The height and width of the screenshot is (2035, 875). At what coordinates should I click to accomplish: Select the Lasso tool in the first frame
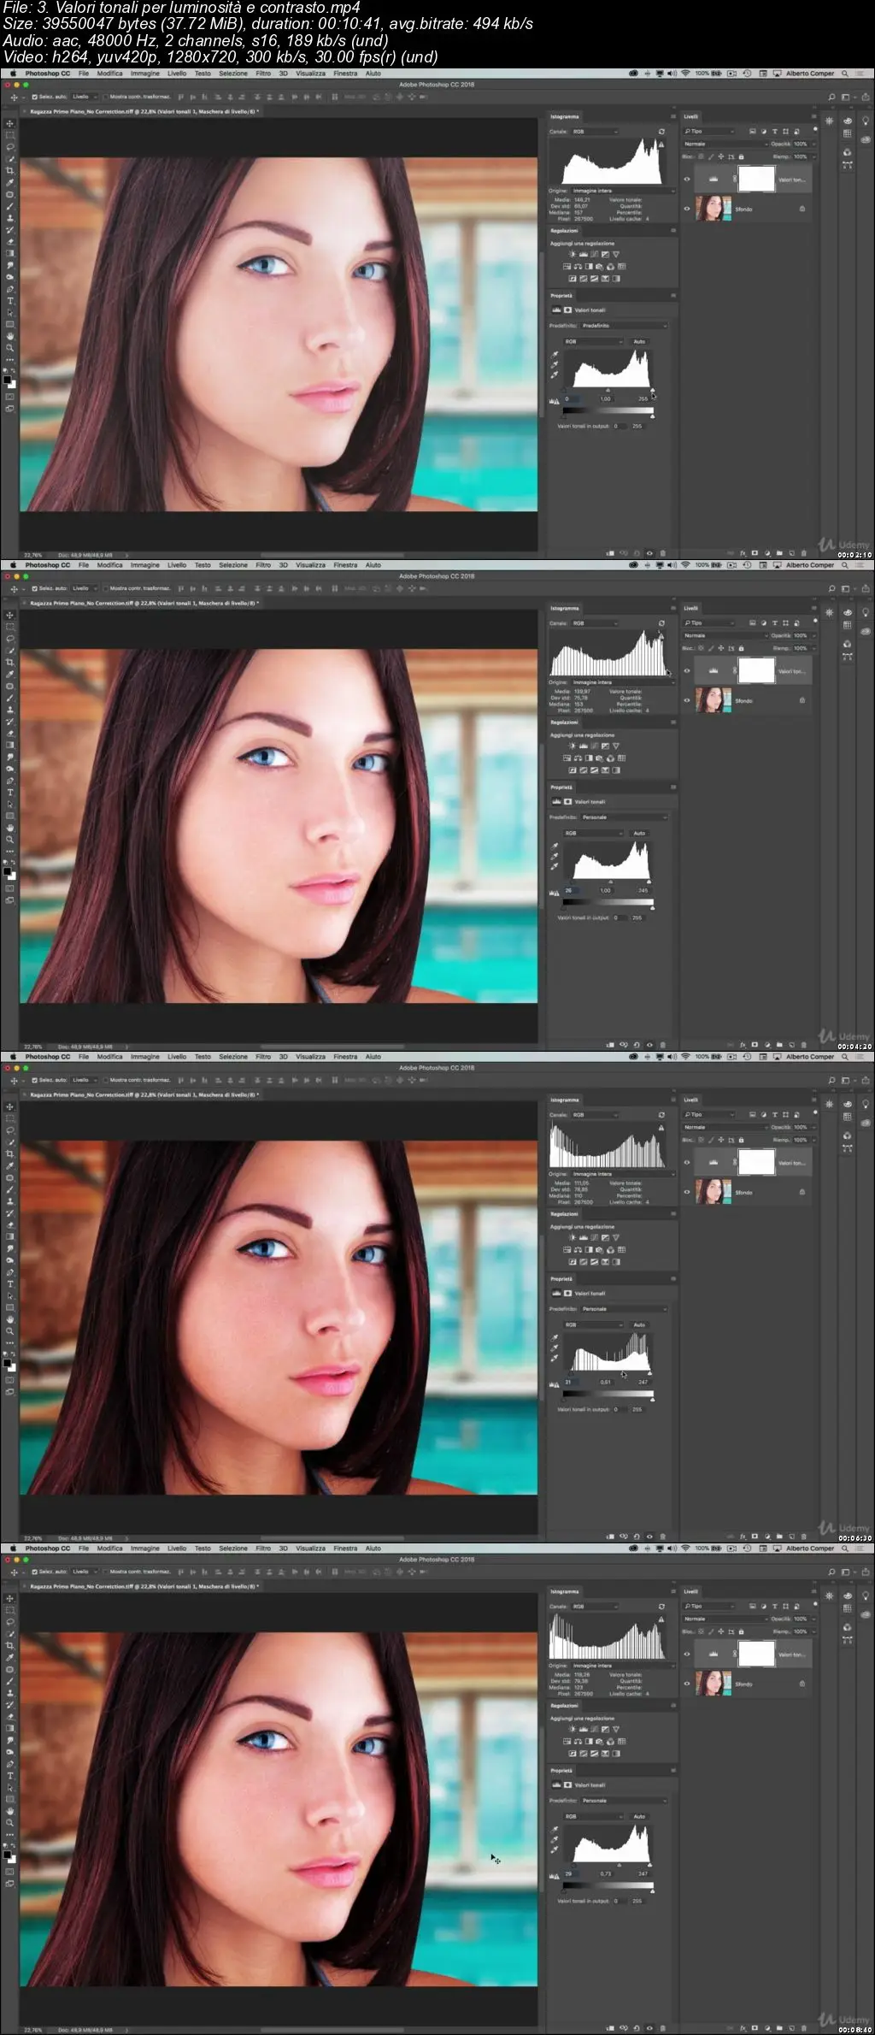tap(10, 147)
